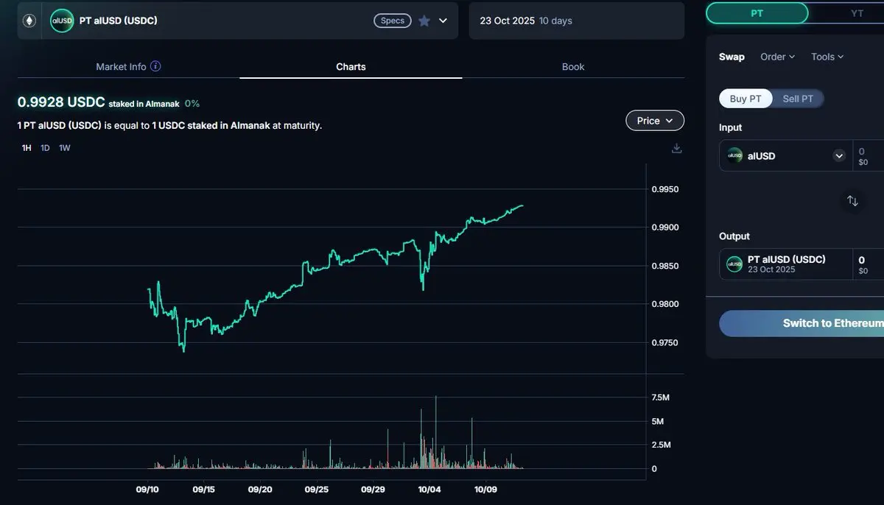Open the Price chart type dropdown
This screenshot has width=884, height=505.
[655, 121]
